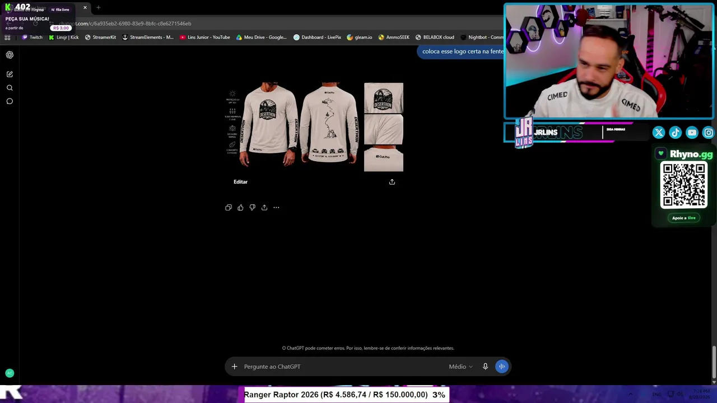Open the Linsjr | Kick bookmark
Screen dimensions: 717x403
point(63,38)
